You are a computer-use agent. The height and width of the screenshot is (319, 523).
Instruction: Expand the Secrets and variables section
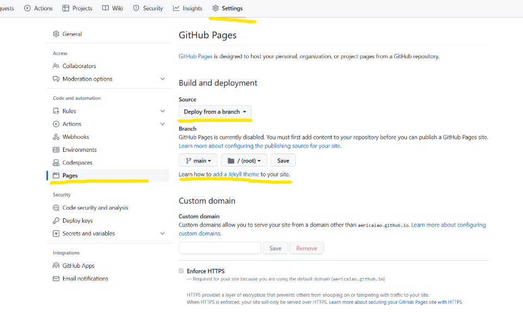[x=162, y=234]
